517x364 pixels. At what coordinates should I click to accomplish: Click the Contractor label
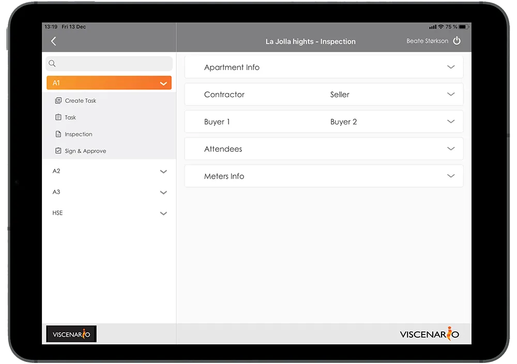[224, 94]
